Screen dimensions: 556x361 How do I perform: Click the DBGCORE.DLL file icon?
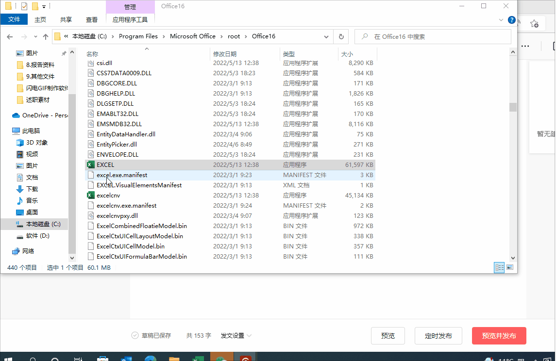tap(91, 83)
